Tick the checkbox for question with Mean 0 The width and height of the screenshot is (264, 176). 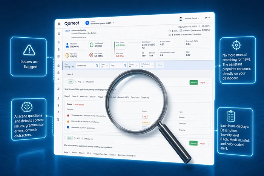tap(65, 138)
